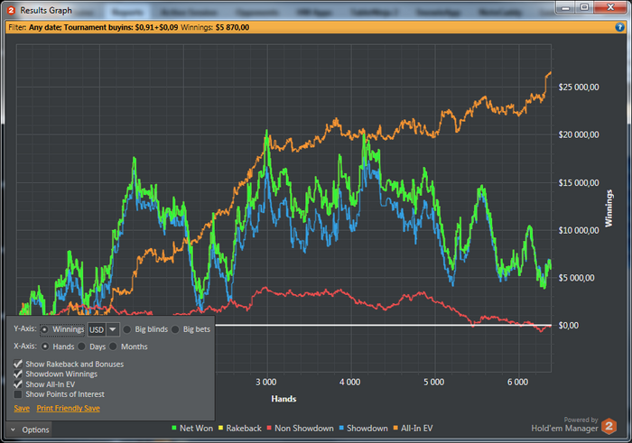Click the yellow Rakeback legend marker

(220, 428)
